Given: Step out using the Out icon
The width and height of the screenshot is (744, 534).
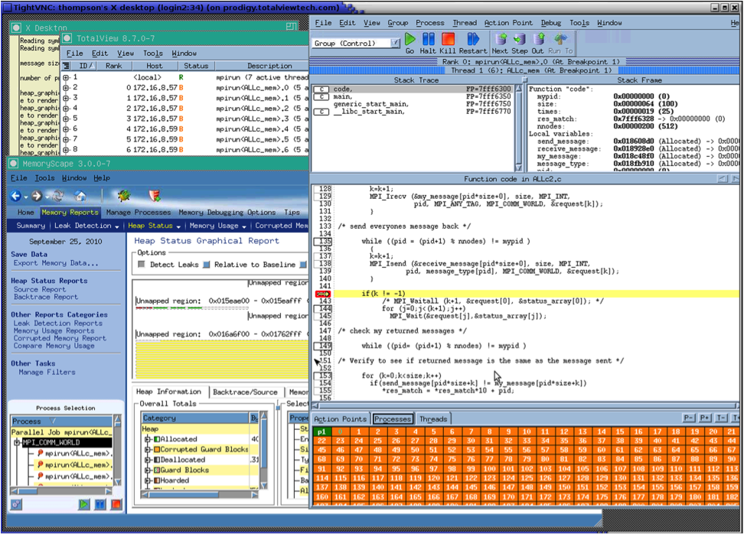Looking at the screenshot, I should tap(539, 39).
